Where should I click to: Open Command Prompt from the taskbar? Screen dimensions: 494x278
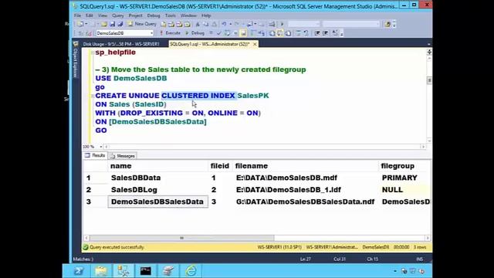pos(146,271)
